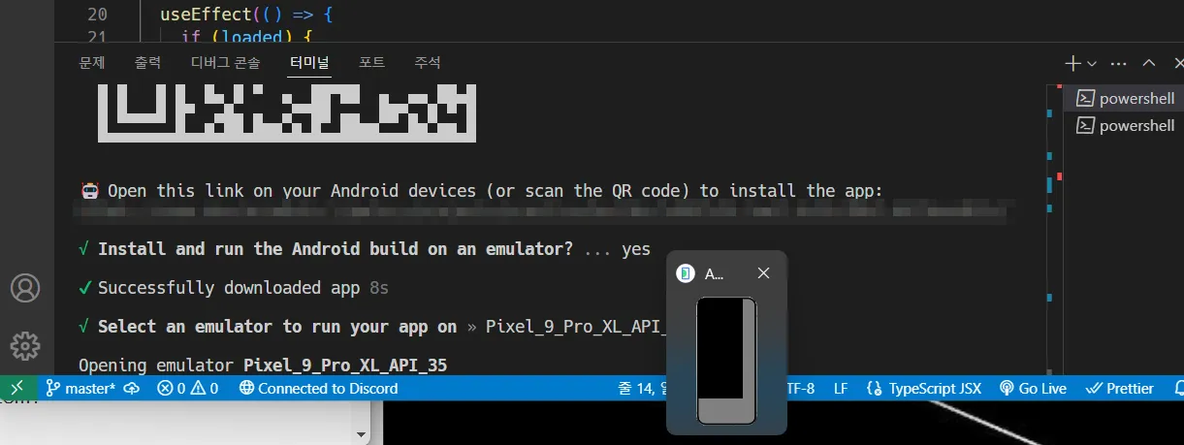
Task: Click the synchronize changes cloud icon
Action: [x=133, y=388]
